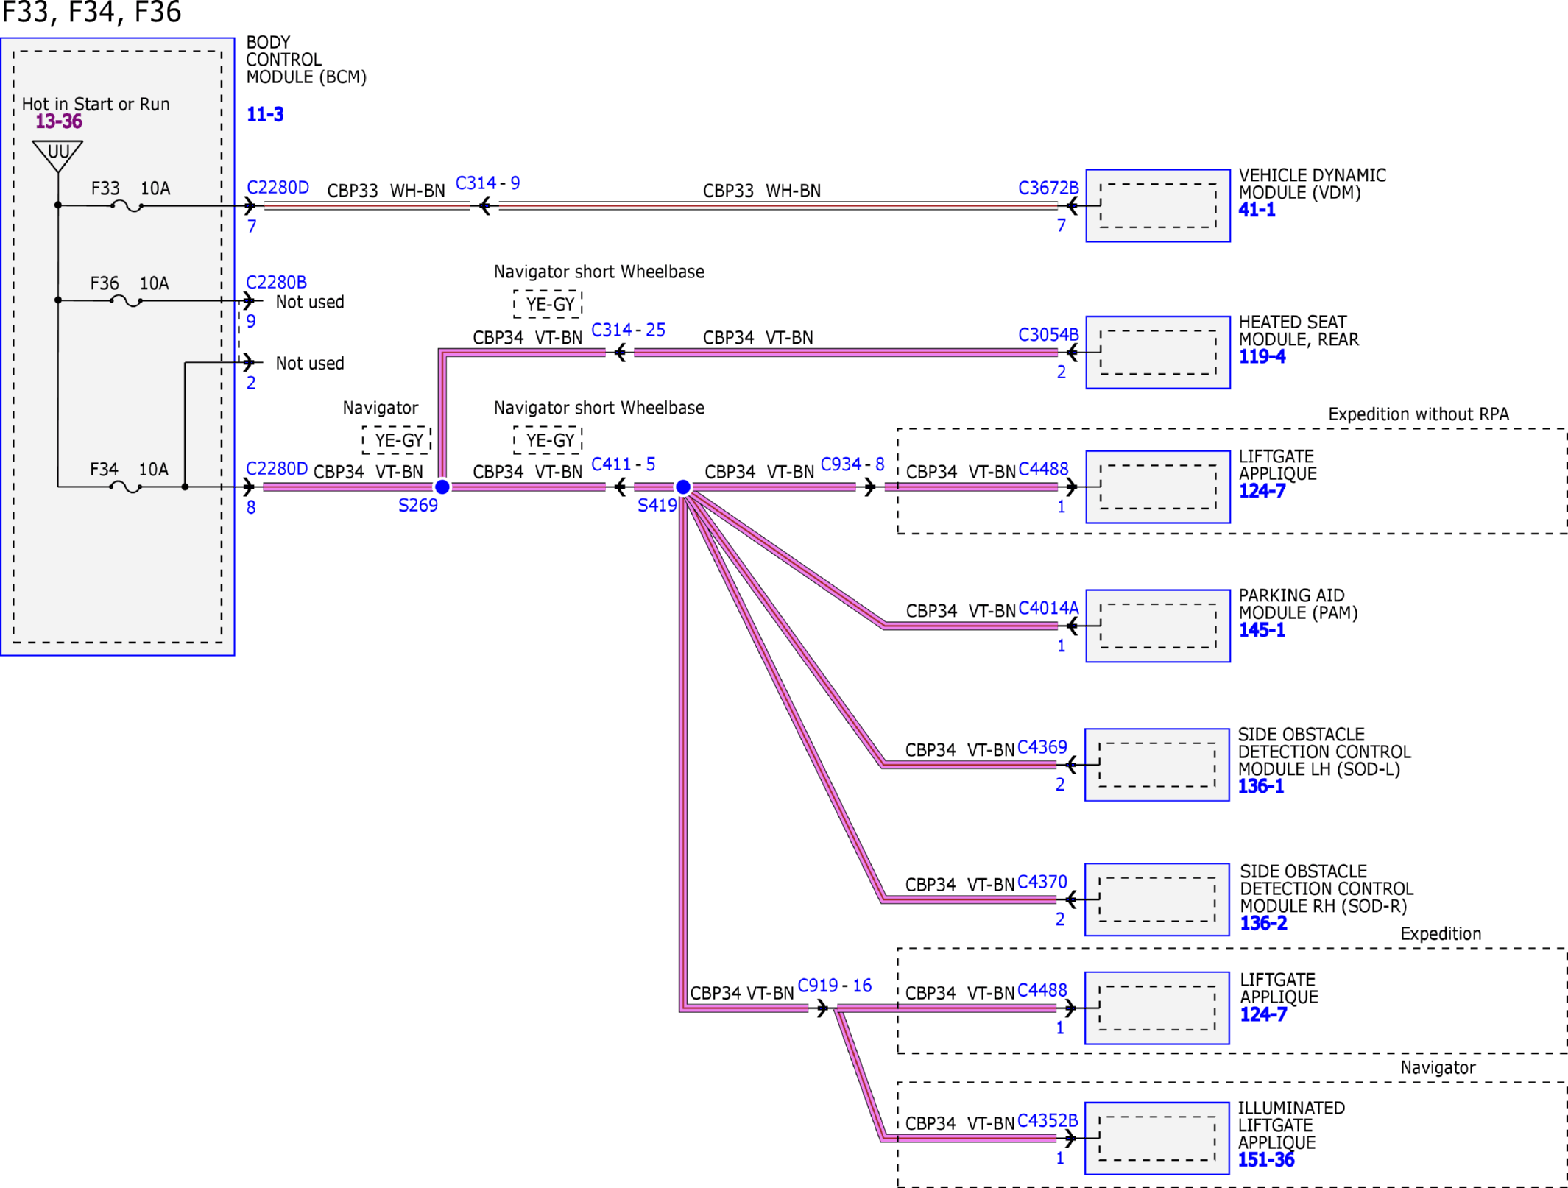Click the Hot in Start or Run text
The image size is (1568, 1188).
(x=96, y=105)
